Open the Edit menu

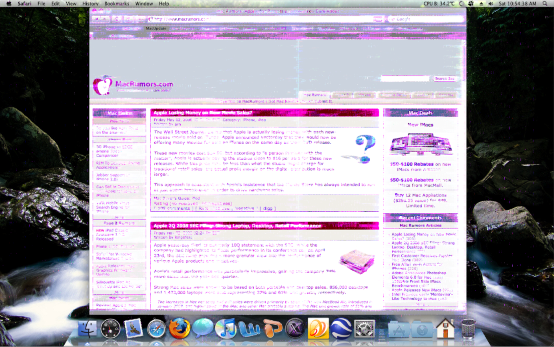coord(55,4)
